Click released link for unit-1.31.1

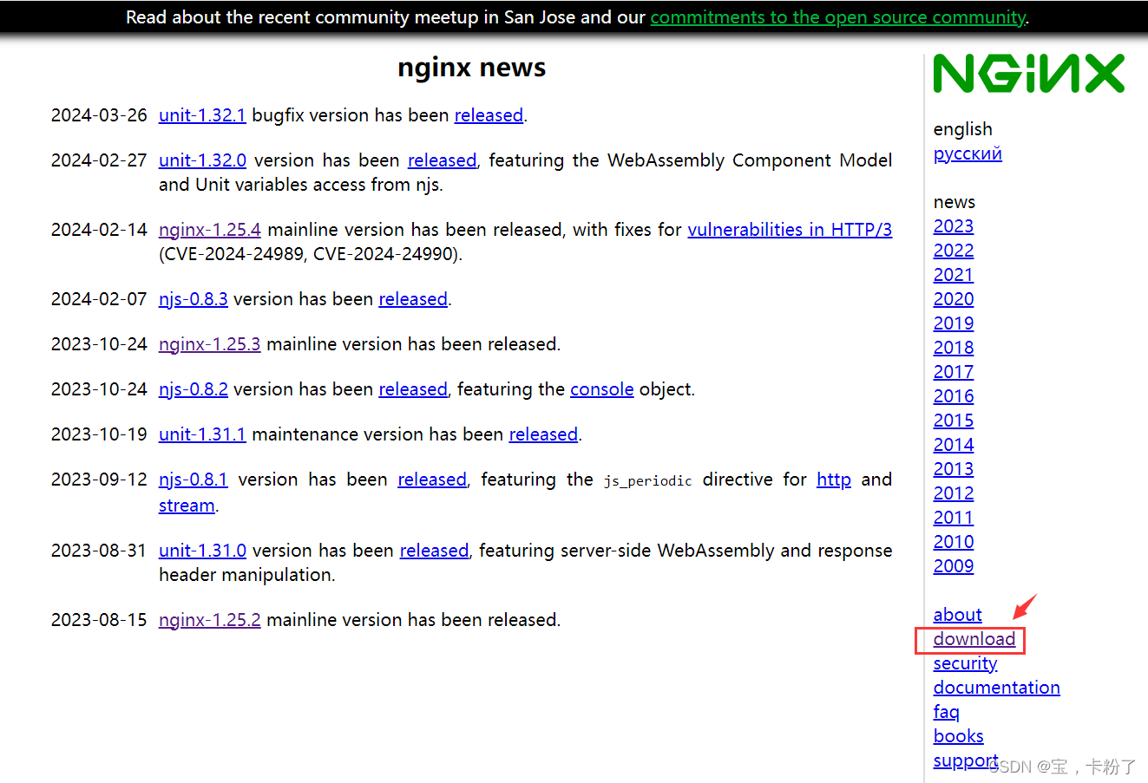pyautogui.click(x=543, y=434)
